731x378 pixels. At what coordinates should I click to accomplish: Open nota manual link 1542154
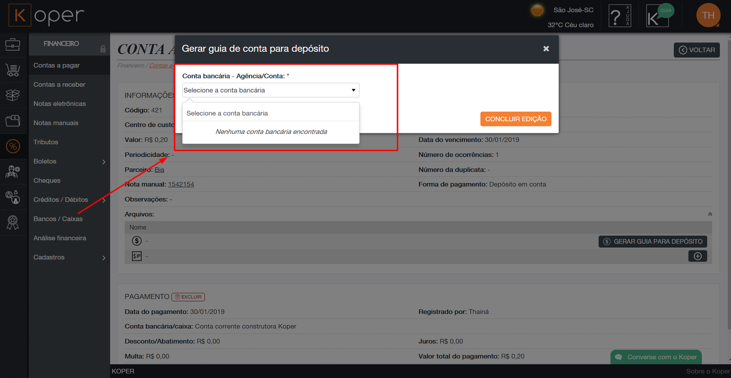(181, 185)
